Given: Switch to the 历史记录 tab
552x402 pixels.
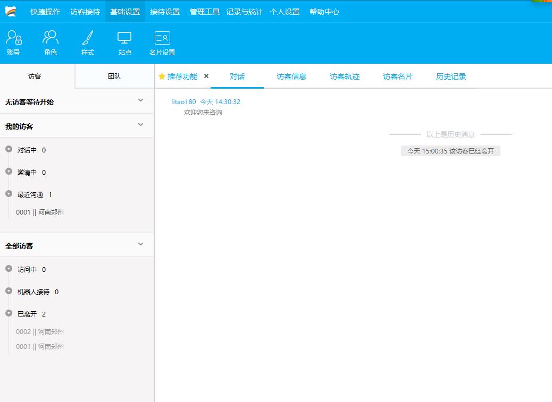Looking at the screenshot, I should (450, 76).
